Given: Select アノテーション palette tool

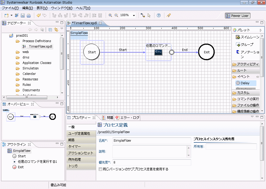Looking at the screenshot, I should 248,54.
